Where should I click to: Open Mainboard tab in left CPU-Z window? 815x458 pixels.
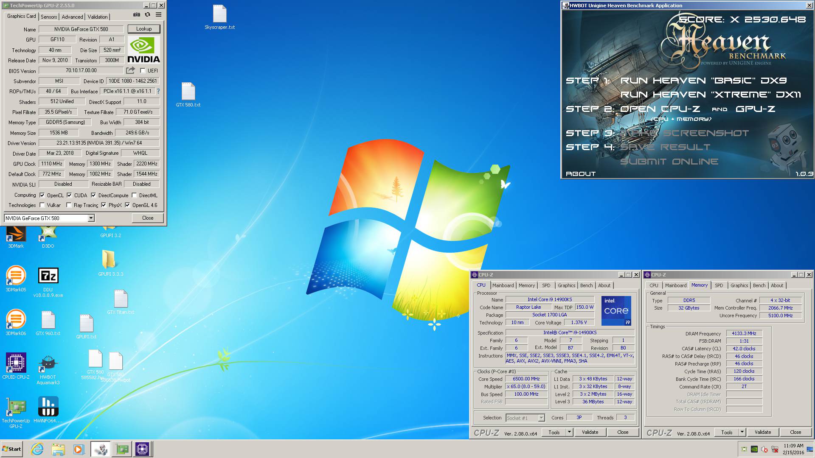pyautogui.click(x=503, y=285)
